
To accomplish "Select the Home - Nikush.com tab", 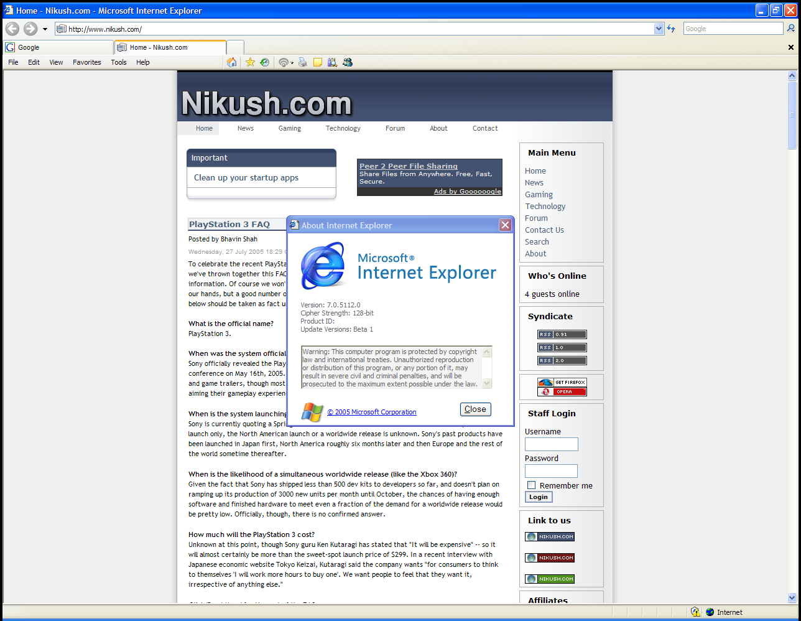I will (170, 47).
